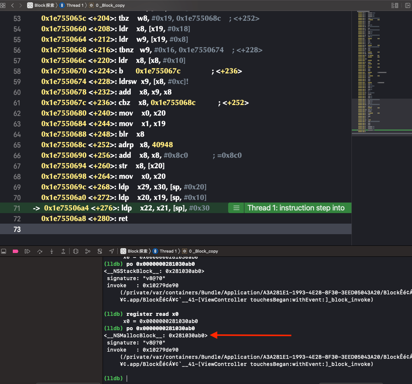Click 'cbz x8, 0x1e755068c' instruction
Viewport: 412px width, 384px height.
[157, 103]
